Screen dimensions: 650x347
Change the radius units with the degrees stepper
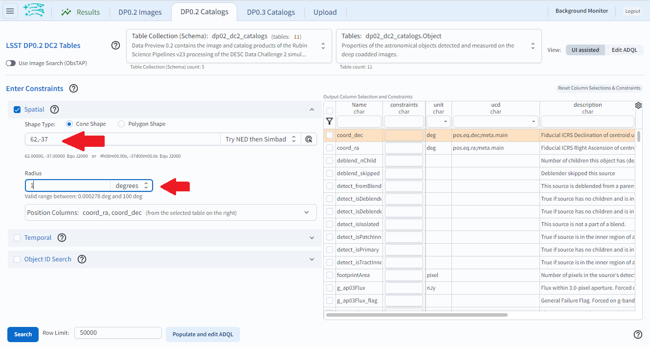pyautogui.click(x=146, y=185)
